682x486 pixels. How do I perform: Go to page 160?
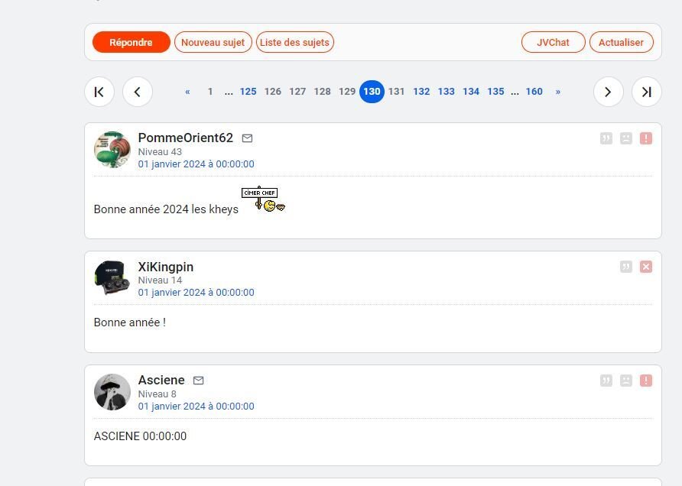(x=534, y=92)
